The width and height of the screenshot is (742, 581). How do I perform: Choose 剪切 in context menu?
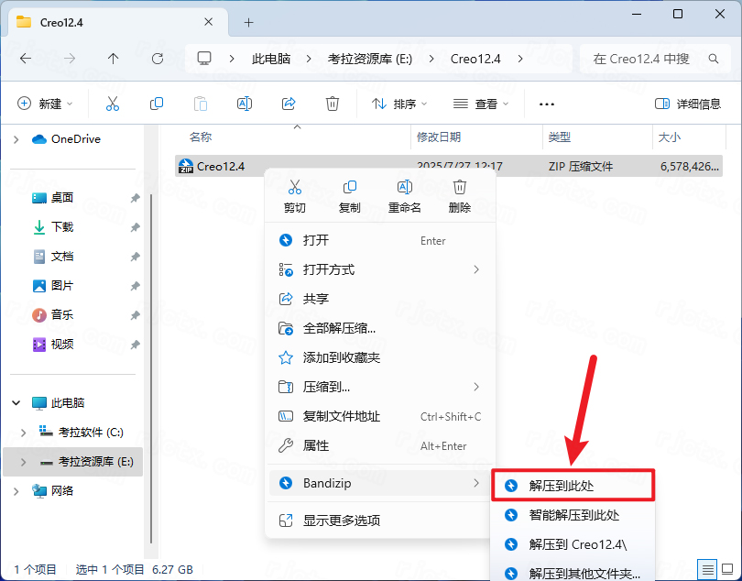pos(295,196)
